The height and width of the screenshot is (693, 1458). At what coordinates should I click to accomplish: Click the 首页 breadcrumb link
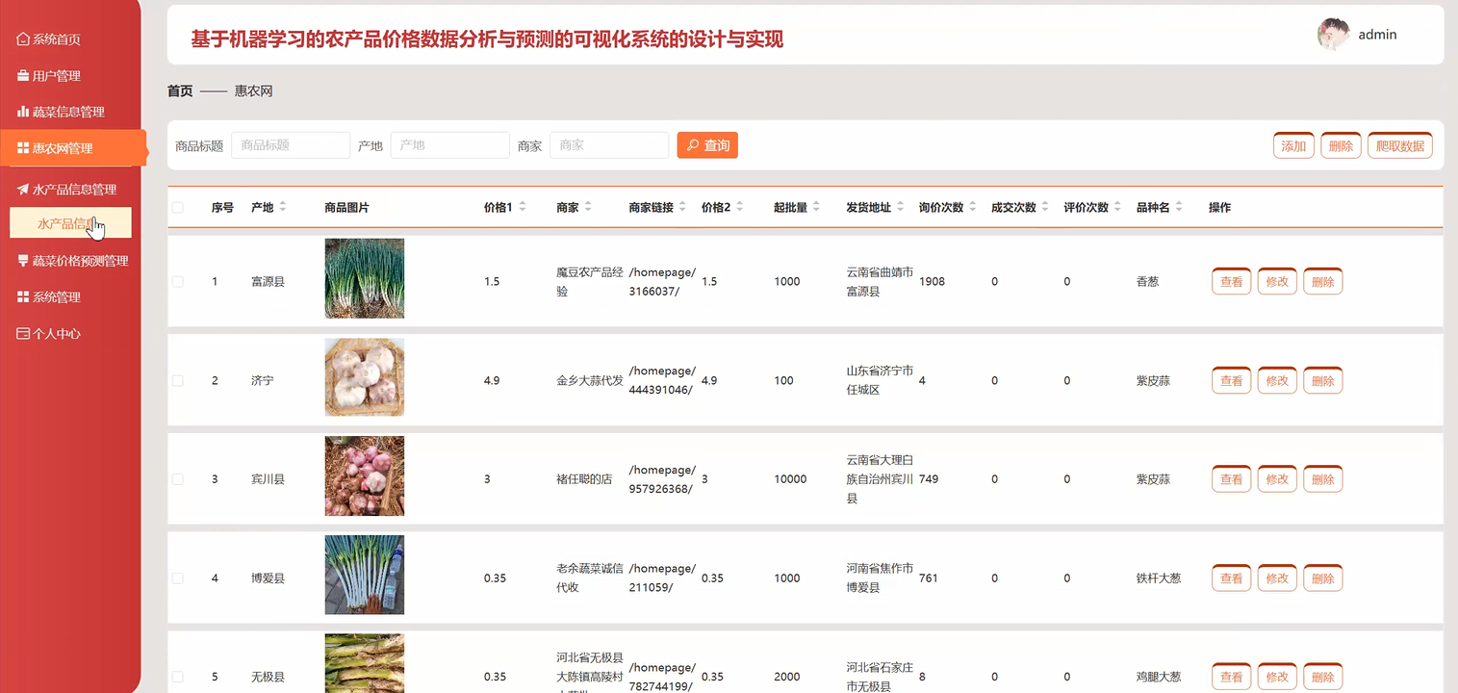tap(180, 91)
